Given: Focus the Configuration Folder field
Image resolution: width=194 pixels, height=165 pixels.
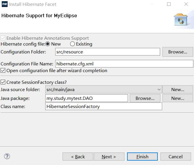Looking at the screenshot, I should point(108,52).
